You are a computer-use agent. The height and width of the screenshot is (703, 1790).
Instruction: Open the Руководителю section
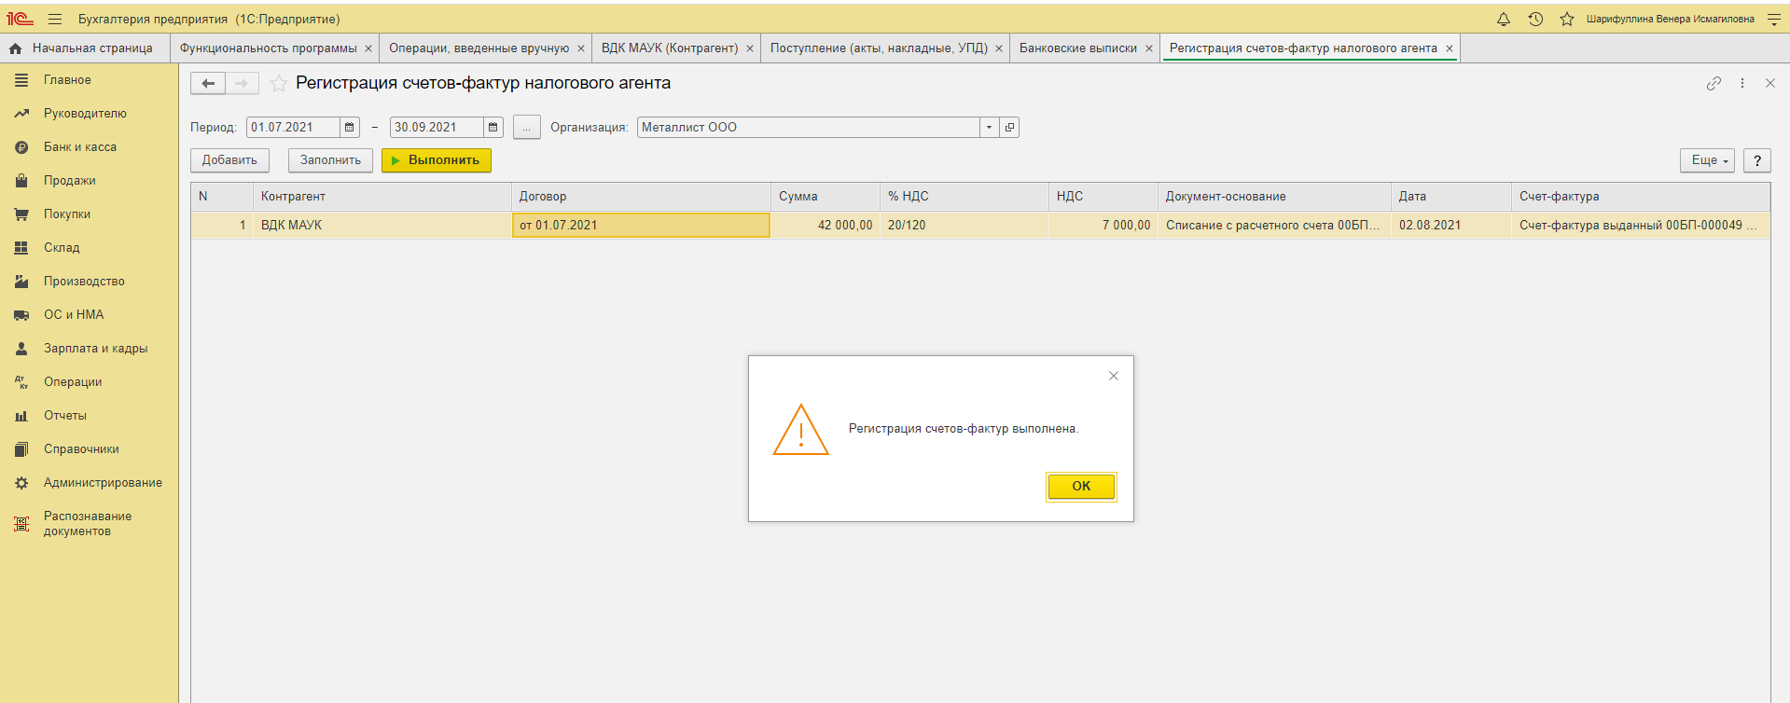coord(90,114)
